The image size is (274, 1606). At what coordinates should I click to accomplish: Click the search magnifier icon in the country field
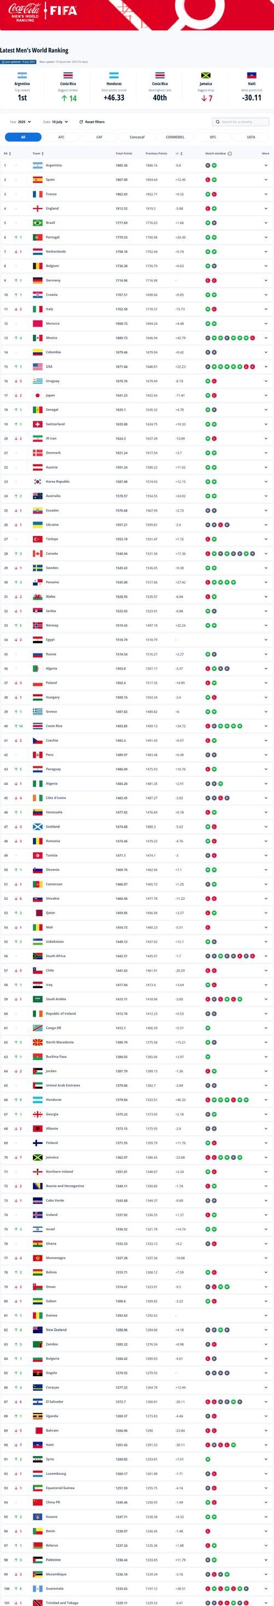218,122
